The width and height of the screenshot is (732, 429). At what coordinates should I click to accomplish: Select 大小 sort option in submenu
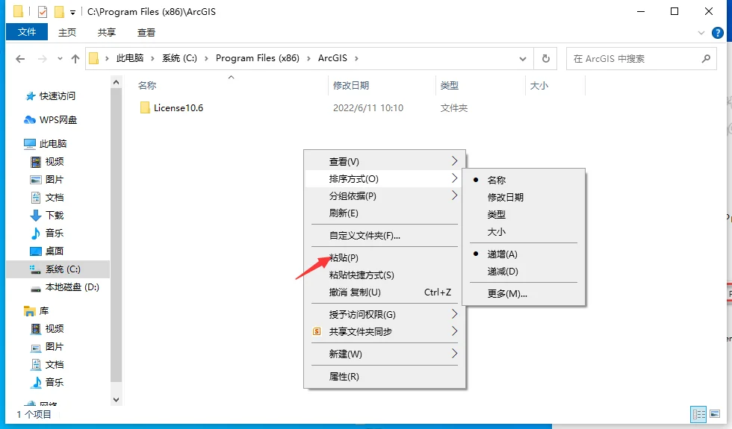(x=524, y=232)
